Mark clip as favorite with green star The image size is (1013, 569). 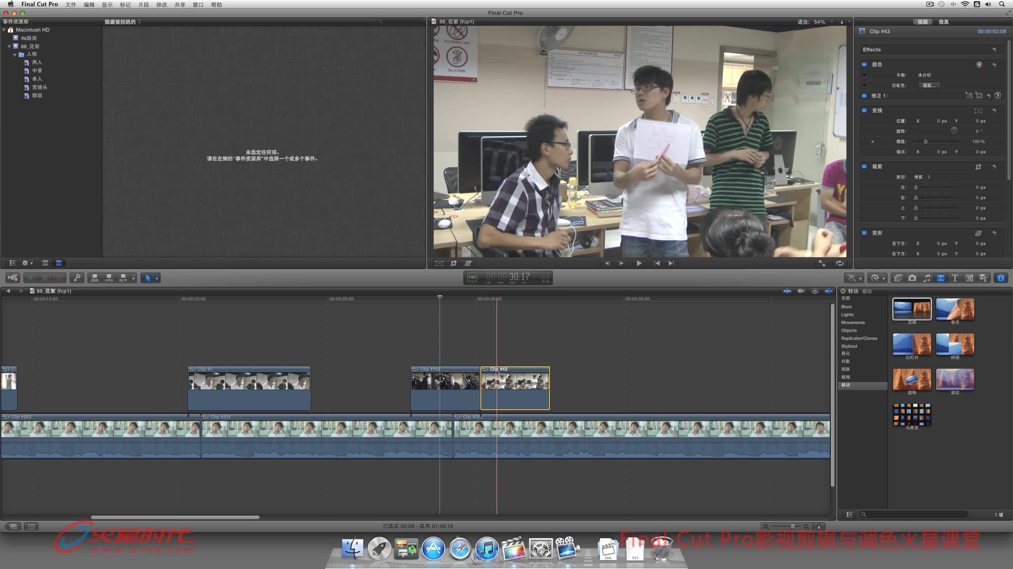pos(30,278)
